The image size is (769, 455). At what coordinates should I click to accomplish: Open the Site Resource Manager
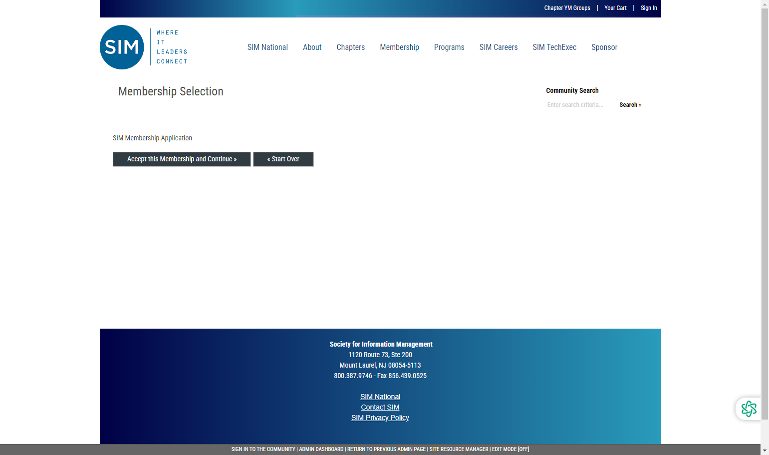click(459, 450)
